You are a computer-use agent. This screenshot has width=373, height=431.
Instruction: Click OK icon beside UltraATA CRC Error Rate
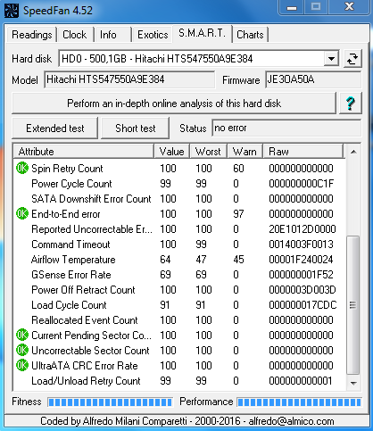[22, 366]
